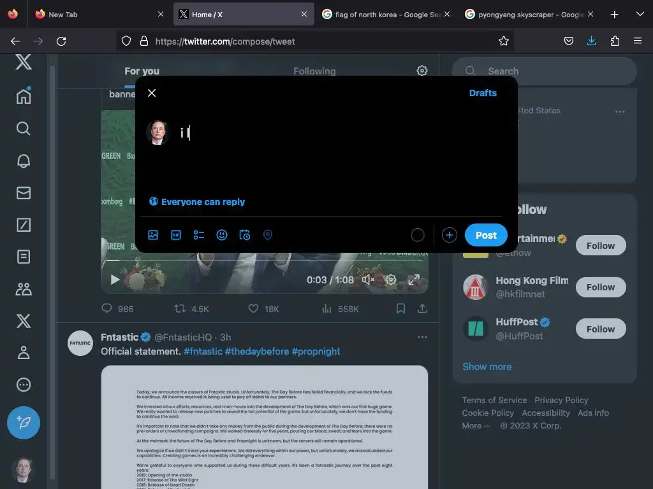The width and height of the screenshot is (653, 489).
Task: Bookmark the video post
Action: [400, 309]
